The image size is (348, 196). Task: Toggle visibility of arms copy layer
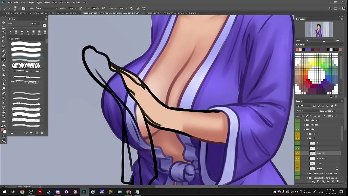coord(297,158)
